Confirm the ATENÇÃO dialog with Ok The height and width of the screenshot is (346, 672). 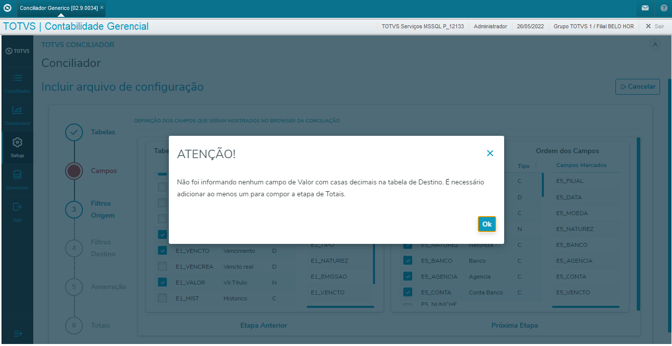487,224
